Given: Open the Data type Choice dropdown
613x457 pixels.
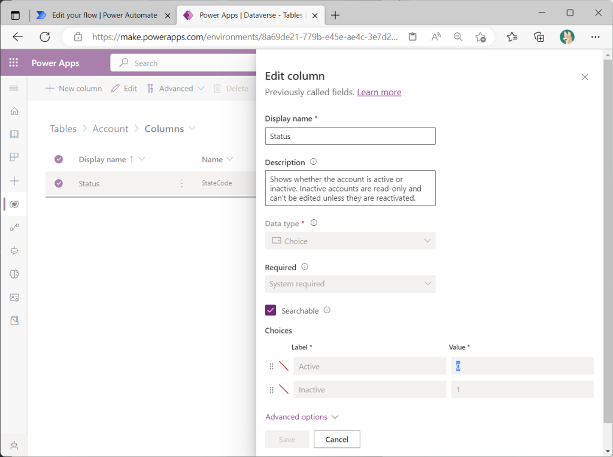Looking at the screenshot, I should (x=350, y=241).
